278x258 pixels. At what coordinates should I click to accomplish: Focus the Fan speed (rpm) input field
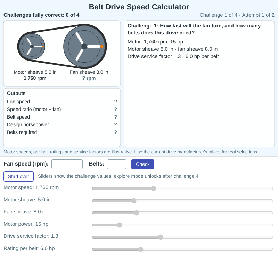pos(67,164)
